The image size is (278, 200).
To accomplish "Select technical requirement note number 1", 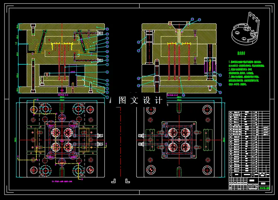I will [246, 64].
